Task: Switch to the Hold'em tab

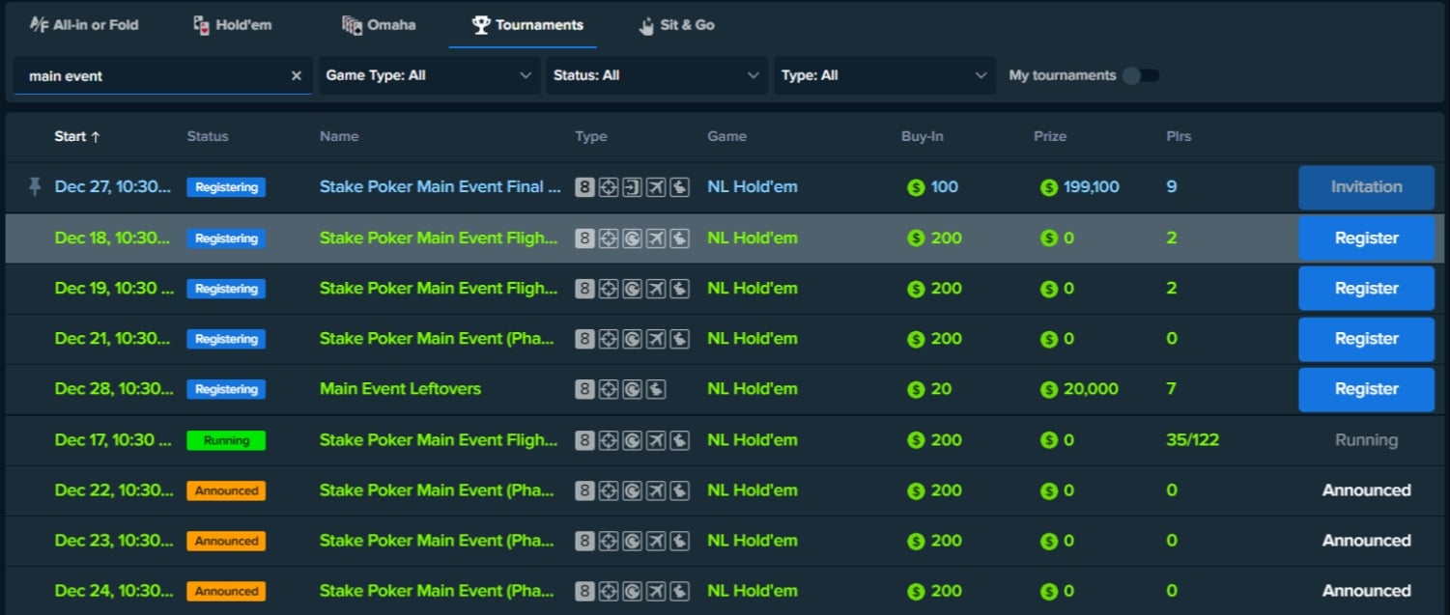Action: click(x=233, y=25)
